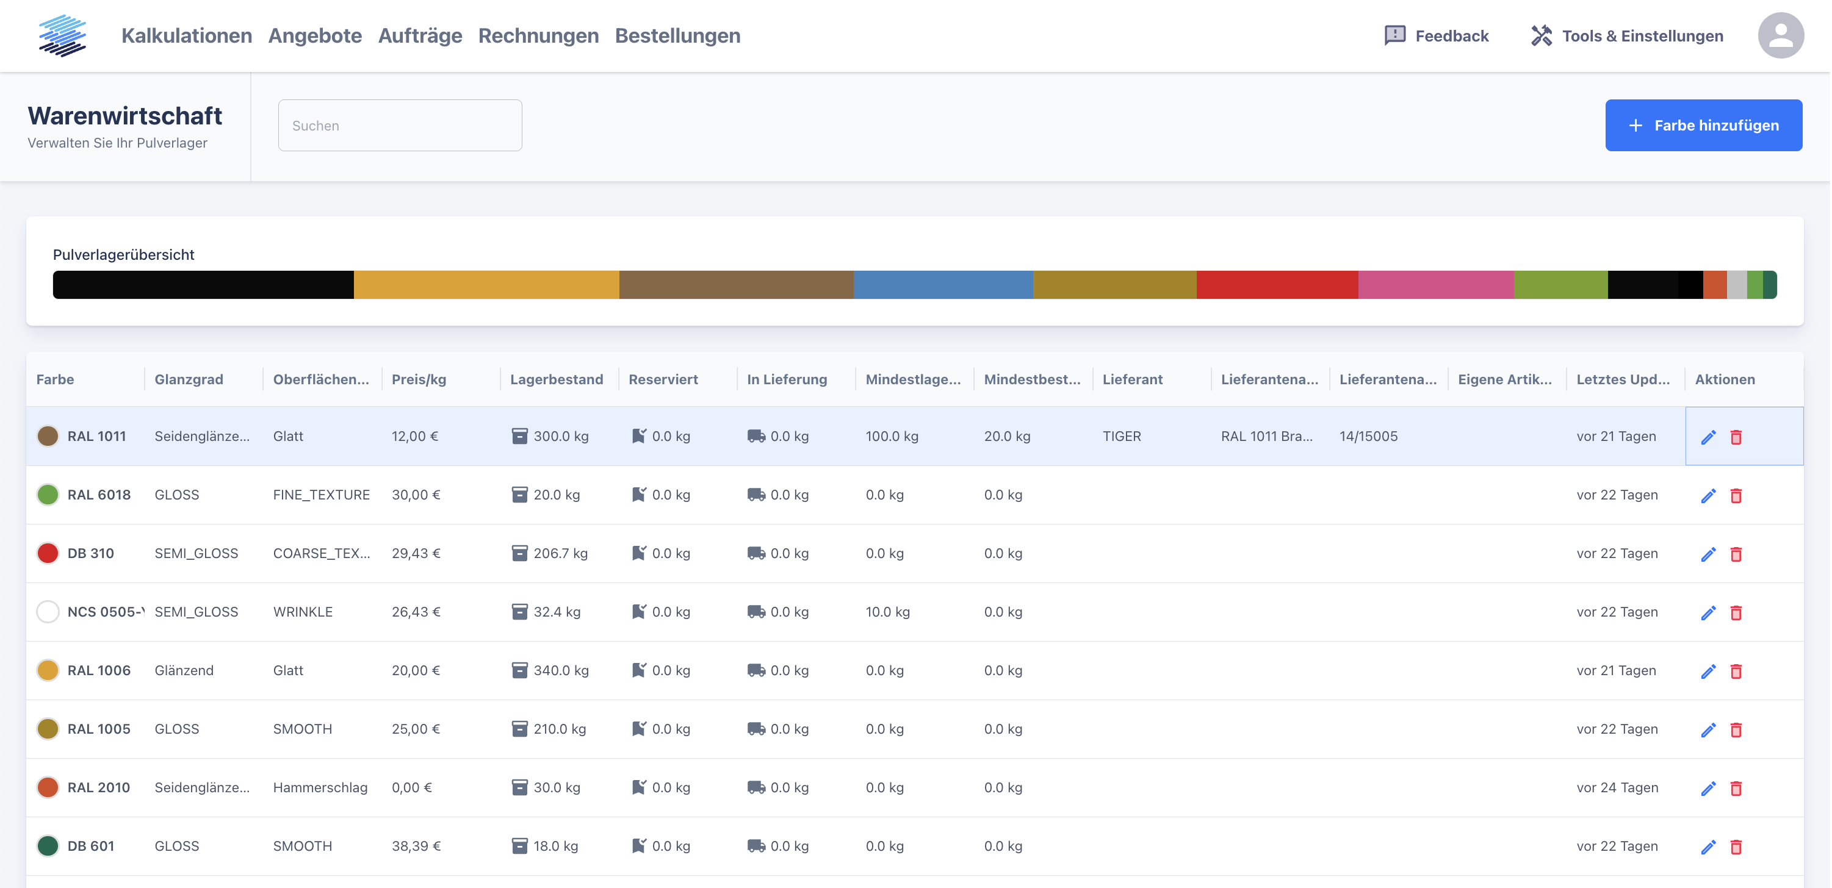Click the edit pencil for DB 310
This screenshot has height=888, width=1832.
pos(1708,554)
